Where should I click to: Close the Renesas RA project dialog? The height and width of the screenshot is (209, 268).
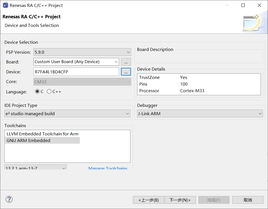[x=259, y=5]
